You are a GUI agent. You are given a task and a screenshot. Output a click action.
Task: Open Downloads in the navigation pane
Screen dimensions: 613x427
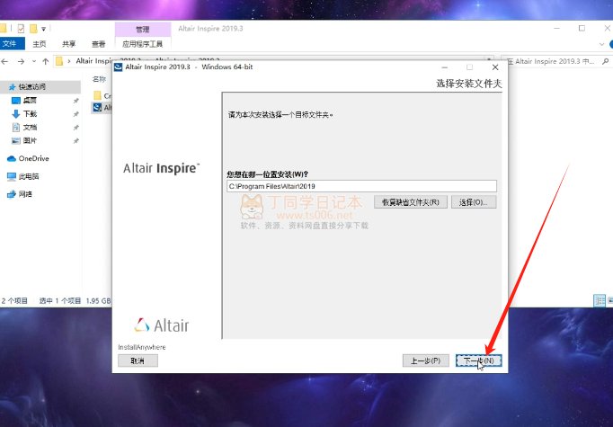coord(30,114)
